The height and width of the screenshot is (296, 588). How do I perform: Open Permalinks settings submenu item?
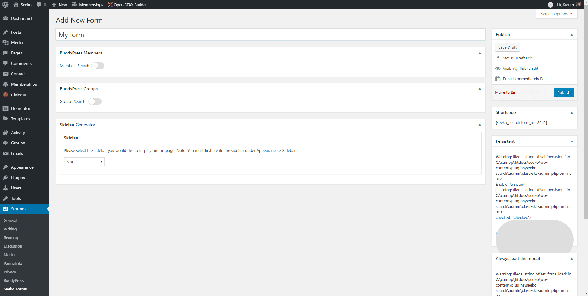(13, 263)
